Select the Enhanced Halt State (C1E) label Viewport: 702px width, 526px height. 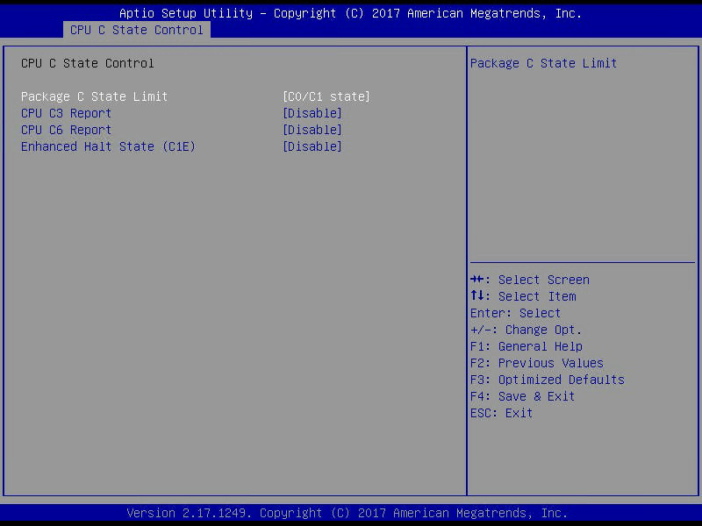click(x=108, y=146)
